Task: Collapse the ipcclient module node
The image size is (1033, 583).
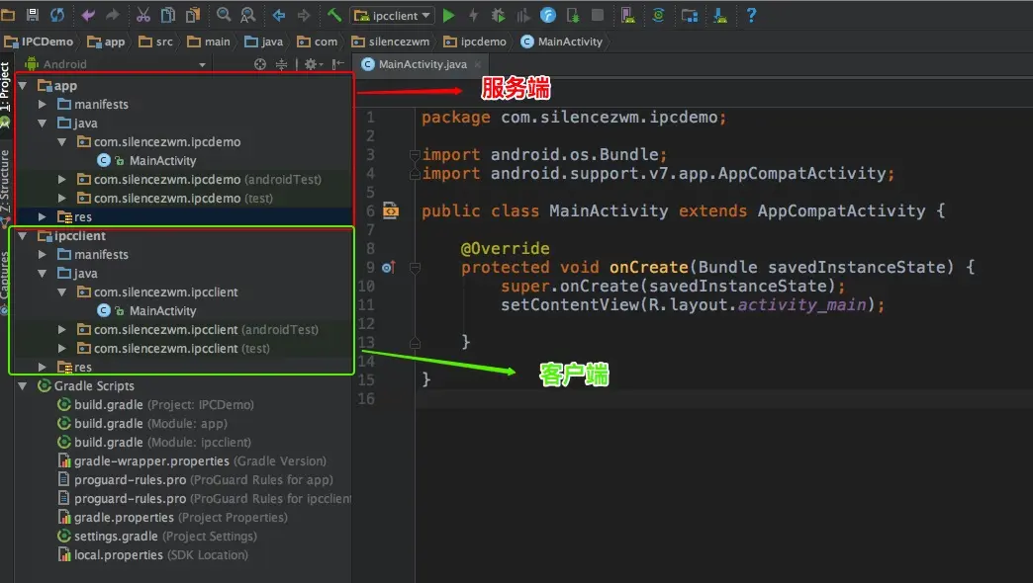Action: point(23,235)
